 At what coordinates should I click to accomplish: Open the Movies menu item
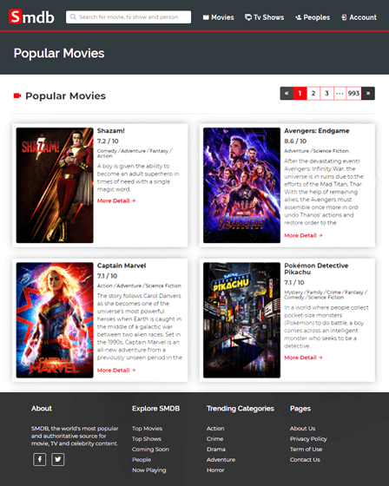coord(219,17)
